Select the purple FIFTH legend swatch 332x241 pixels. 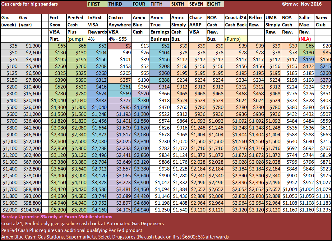click(x=160, y=4)
